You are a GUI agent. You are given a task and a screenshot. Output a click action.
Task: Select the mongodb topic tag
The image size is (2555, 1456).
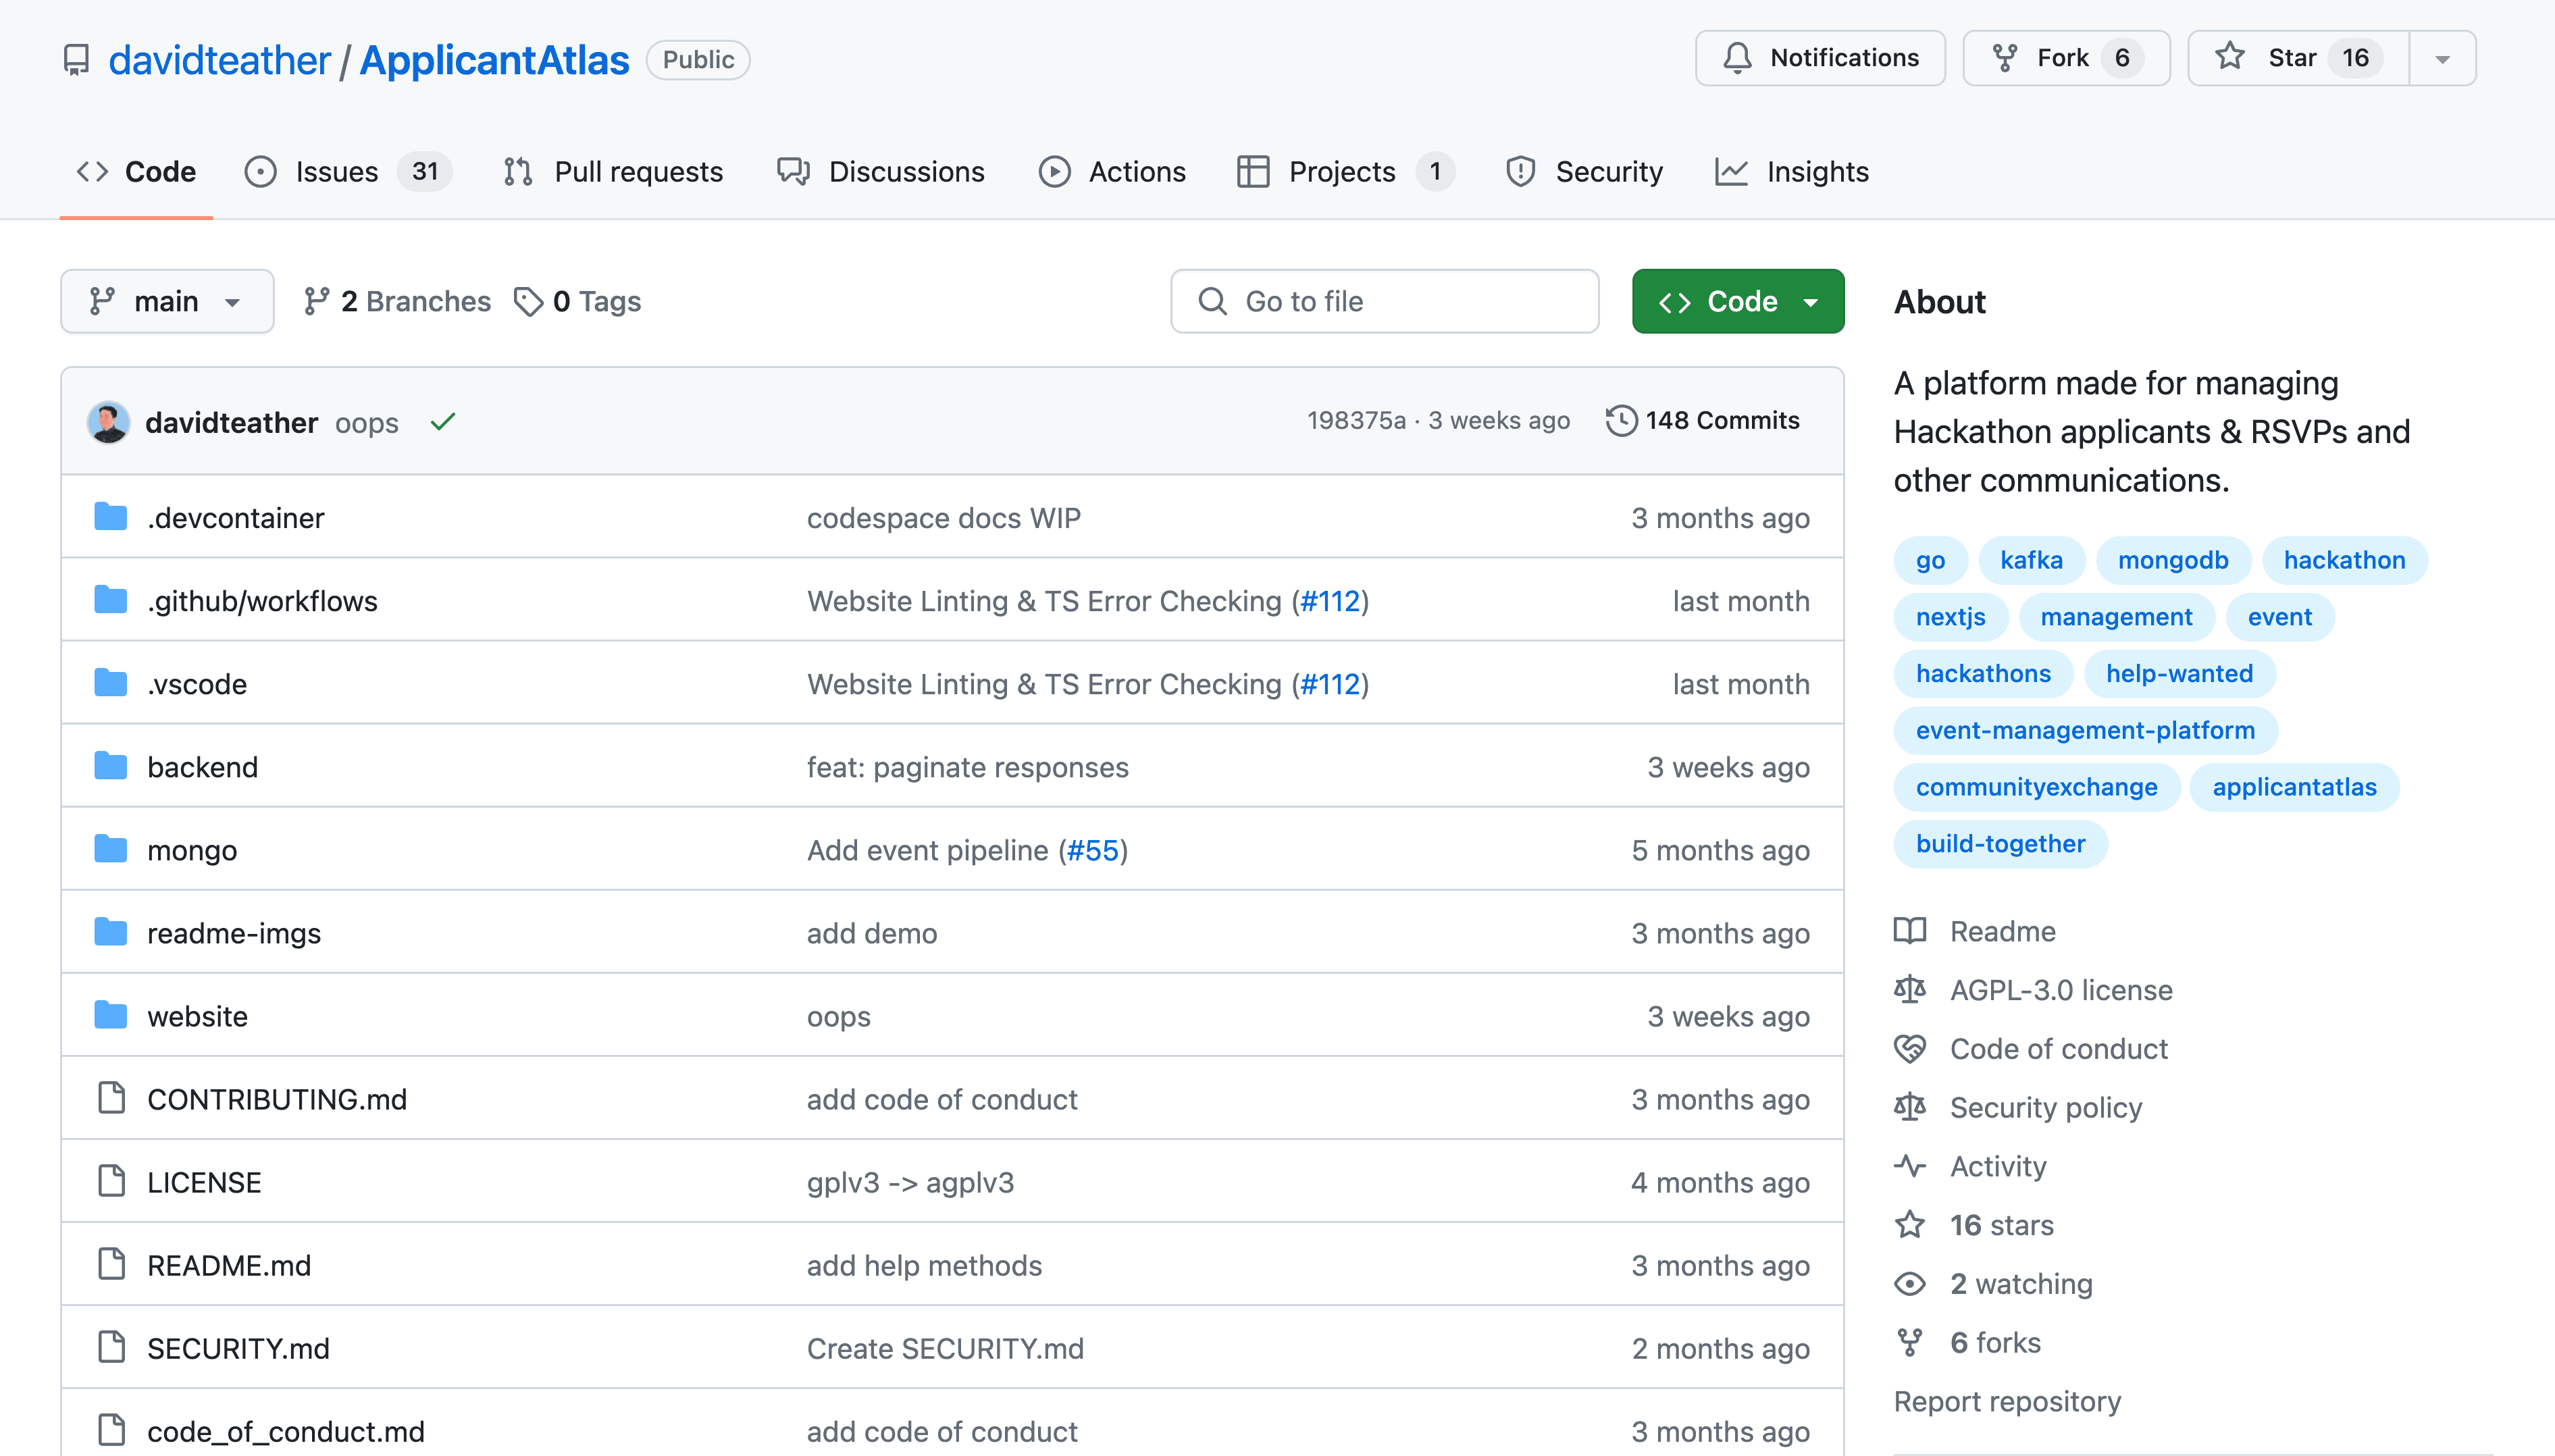point(2173,560)
